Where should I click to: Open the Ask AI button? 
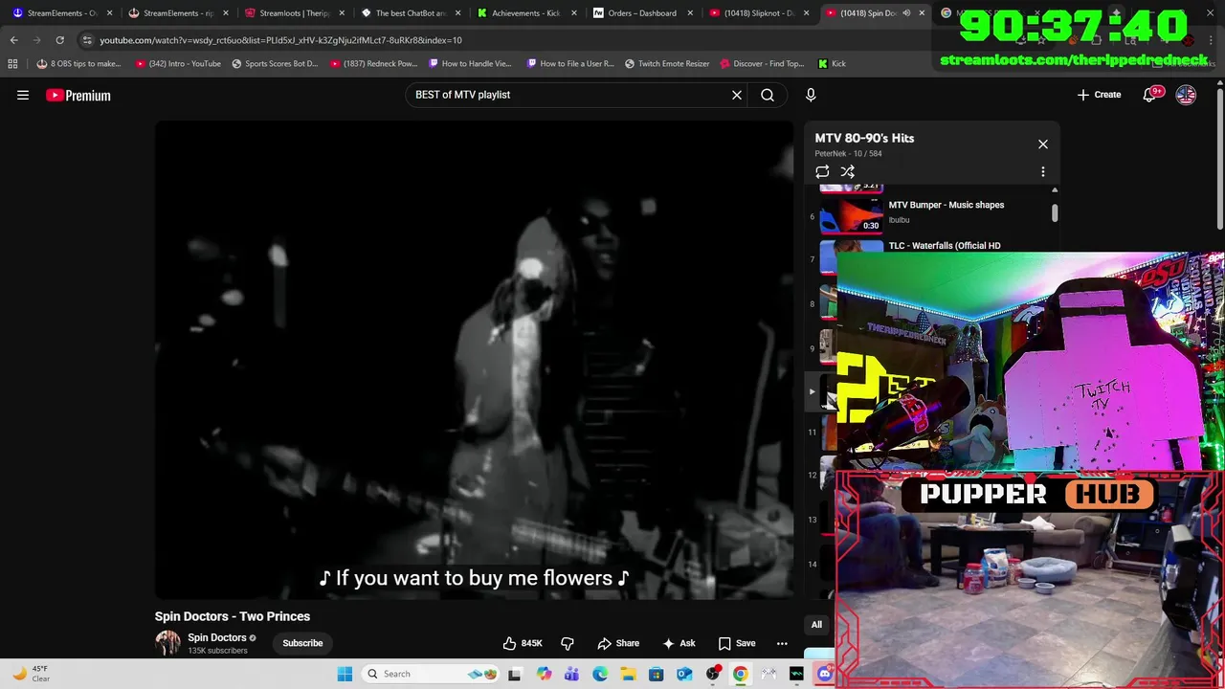pyautogui.click(x=679, y=643)
